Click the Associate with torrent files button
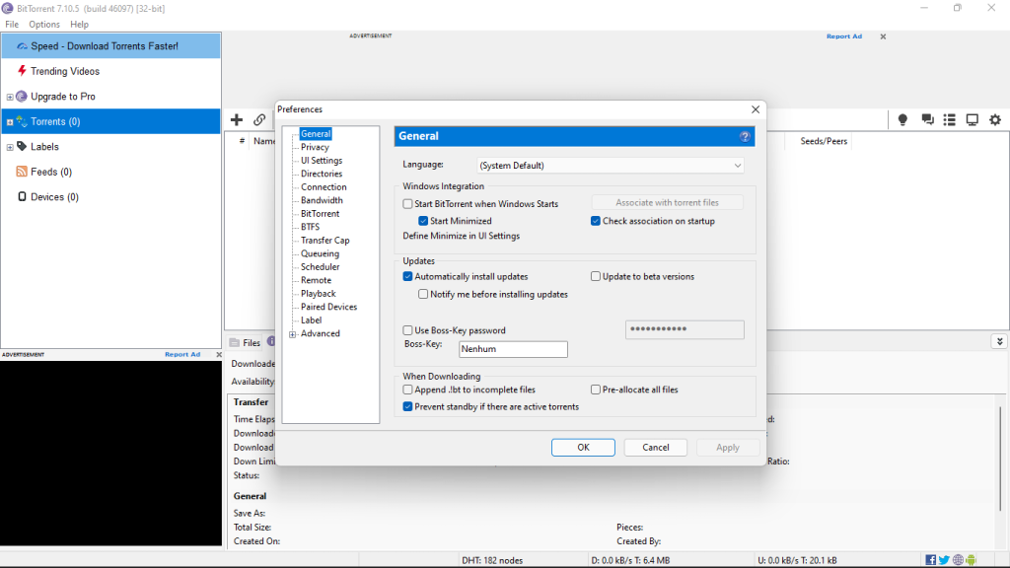 click(x=667, y=202)
